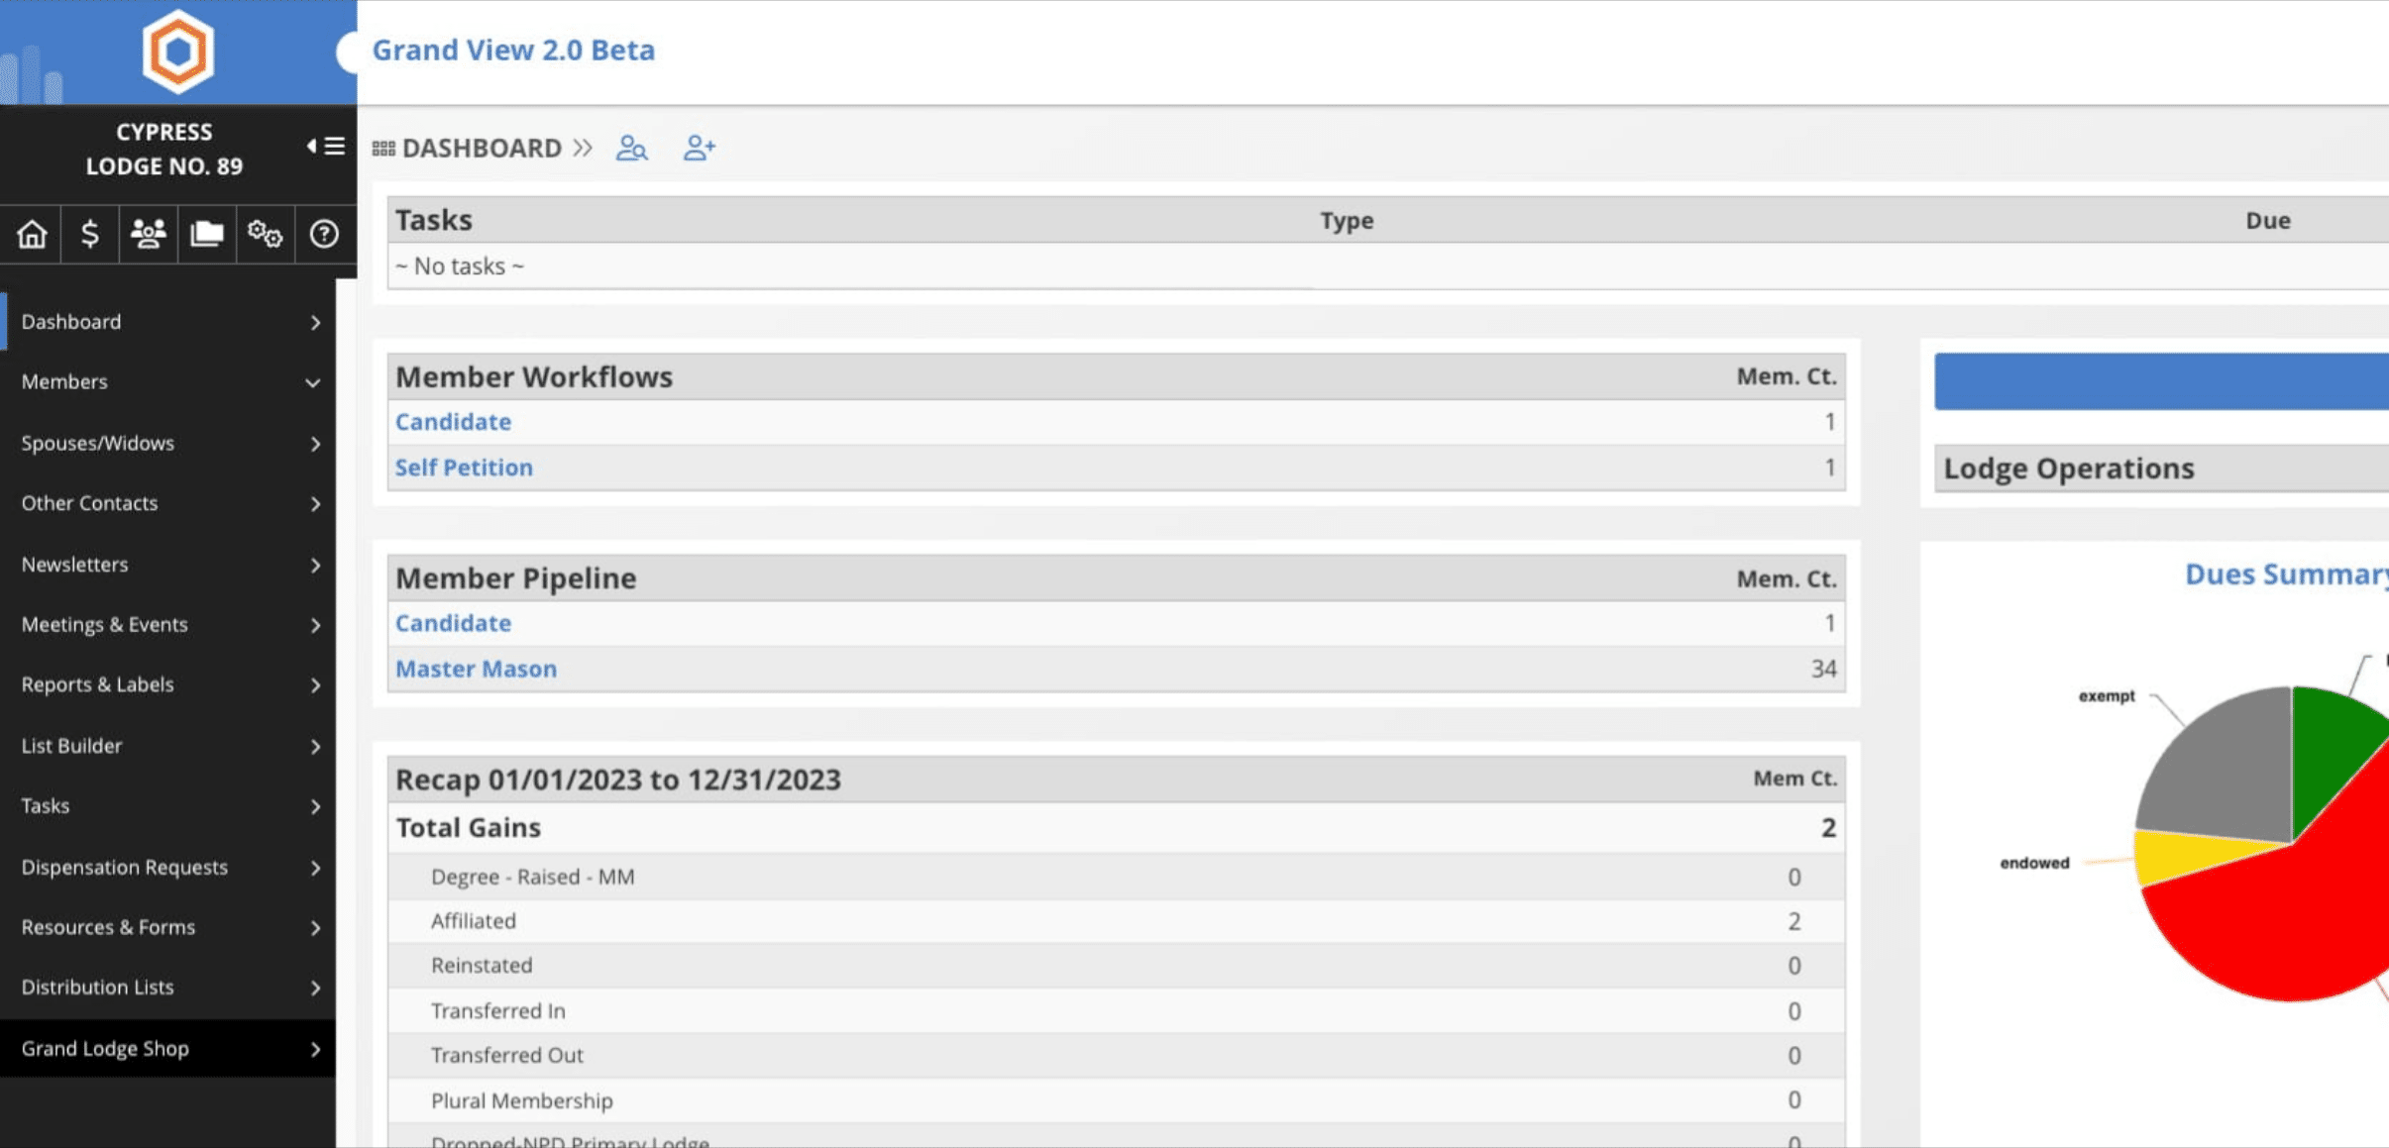Expand the Tasks sidebar chevron
Image resolution: width=2389 pixels, height=1148 pixels.
(315, 807)
